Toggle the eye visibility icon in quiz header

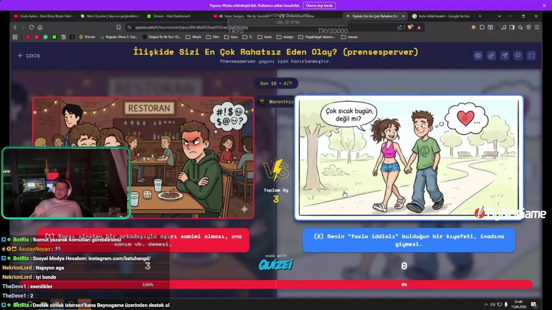pyautogui.click(x=478, y=56)
